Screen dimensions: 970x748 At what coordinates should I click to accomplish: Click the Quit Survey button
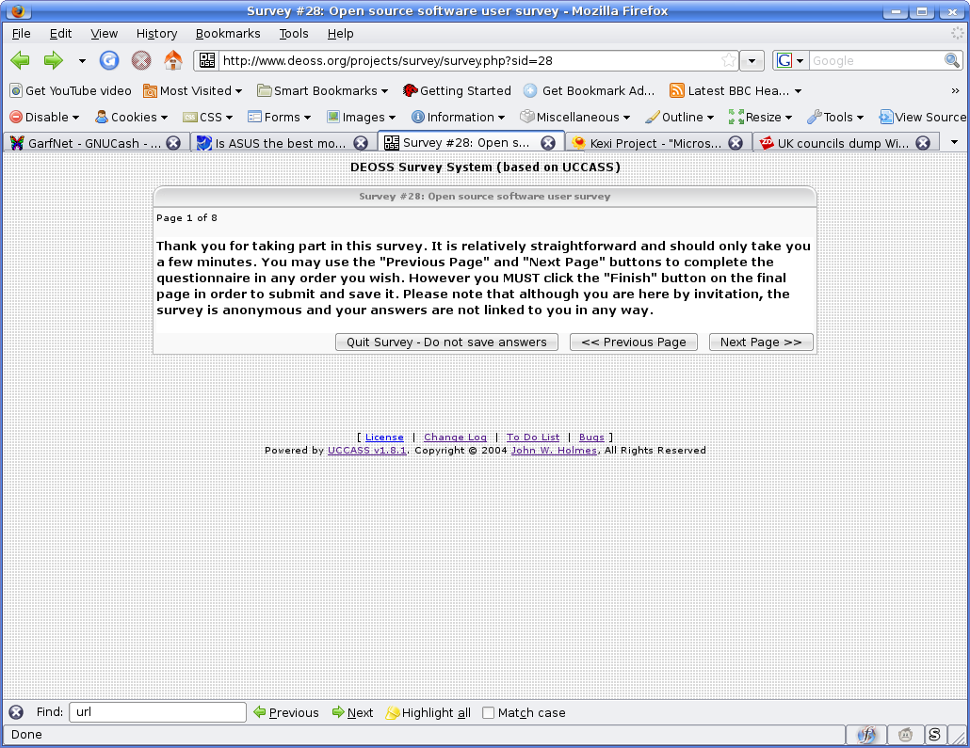tap(446, 342)
